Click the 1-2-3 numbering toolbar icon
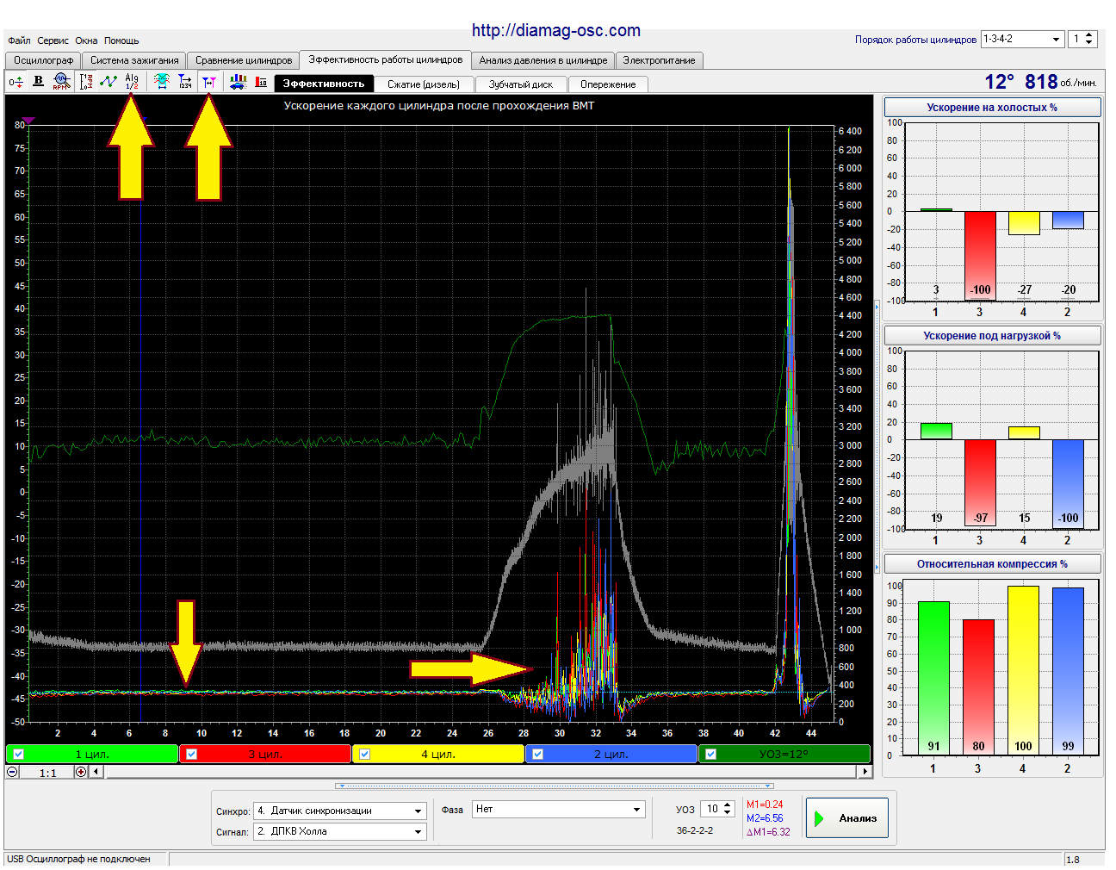1116x870 pixels. [x=86, y=82]
